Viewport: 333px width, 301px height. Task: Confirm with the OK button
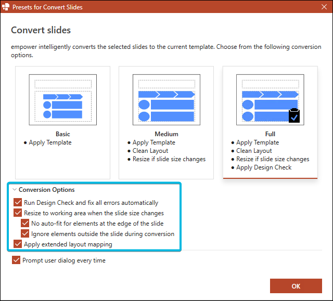tap(296, 286)
